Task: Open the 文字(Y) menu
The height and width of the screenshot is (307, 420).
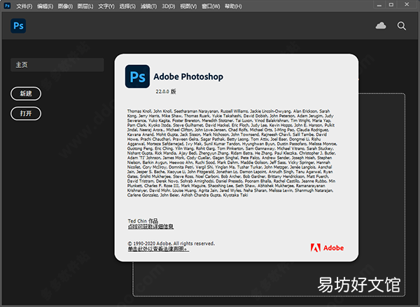Action: [x=106, y=6]
